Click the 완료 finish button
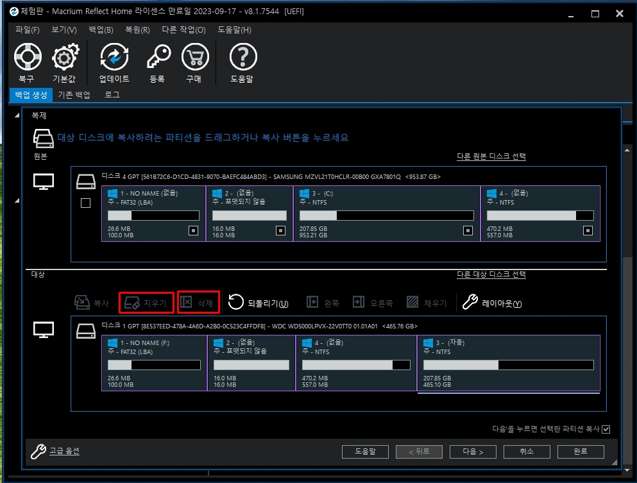 (x=581, y=452)
